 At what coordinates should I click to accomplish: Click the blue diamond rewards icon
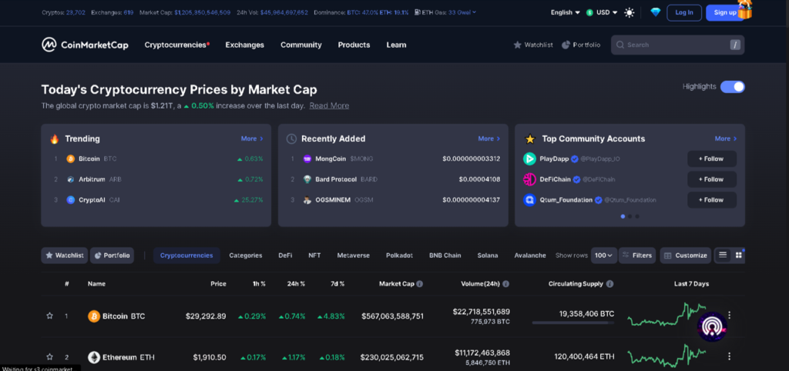point(655,12)
